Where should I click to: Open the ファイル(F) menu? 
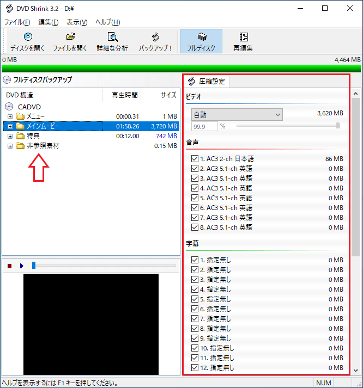click(17, 22)
